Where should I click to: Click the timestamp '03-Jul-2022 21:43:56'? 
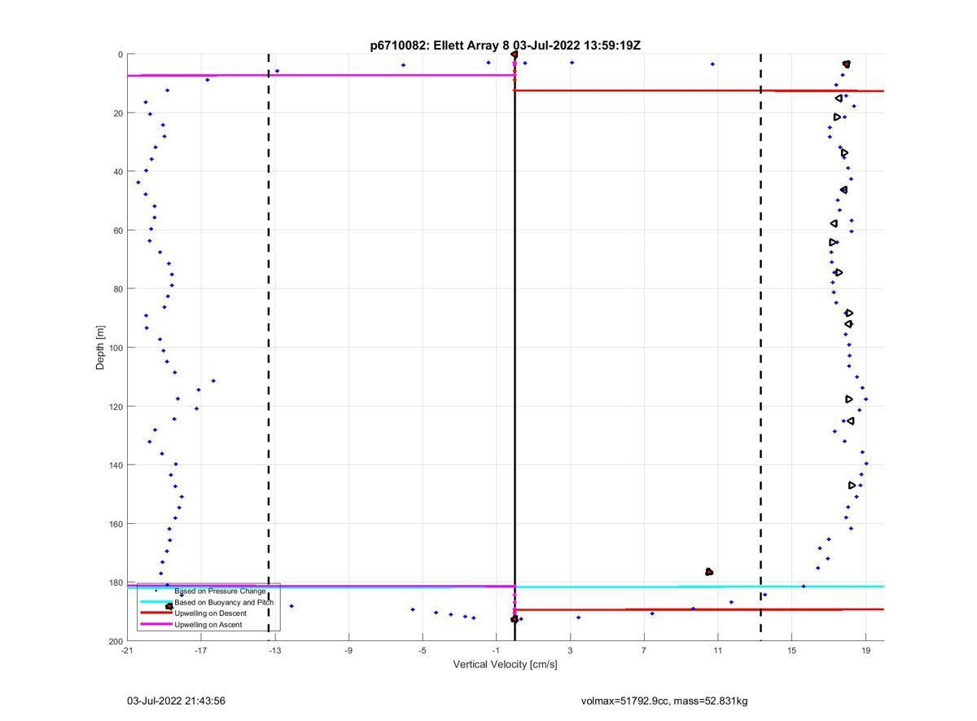[176, 701]
